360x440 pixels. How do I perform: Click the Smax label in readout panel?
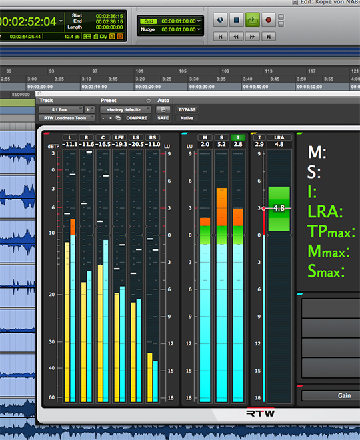tap(326, 271)
